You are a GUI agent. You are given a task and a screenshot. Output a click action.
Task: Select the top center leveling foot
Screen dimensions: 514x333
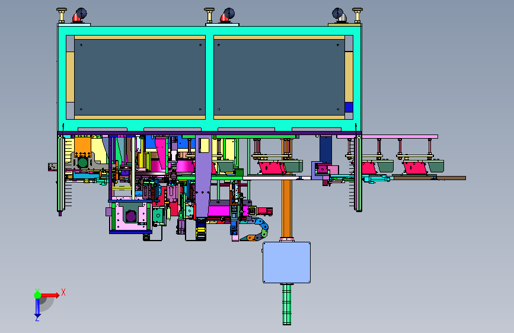click(x=209, y=15)
